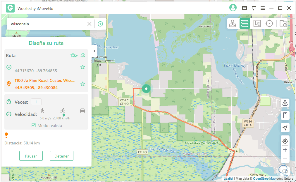Screen dimensions: 296x182
Task: Select the Teleport mode icon
Action: [x=233, y=24]
